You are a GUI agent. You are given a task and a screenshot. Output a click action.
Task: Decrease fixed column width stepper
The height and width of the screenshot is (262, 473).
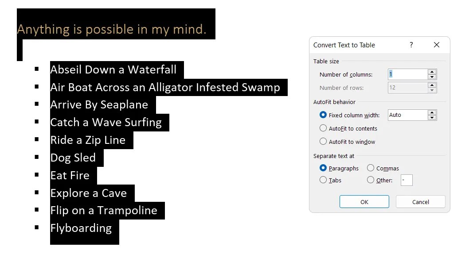click(432, 118)
